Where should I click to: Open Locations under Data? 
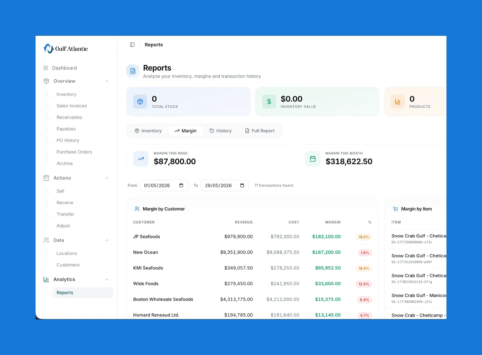[x=67, y=253]
